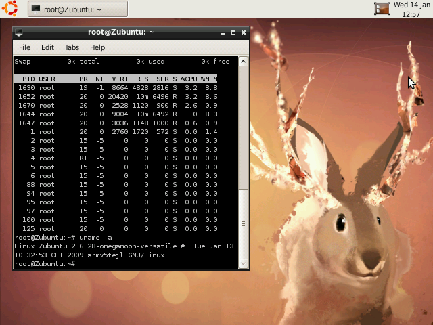Open the terminal window menu icon

(19, 32)
